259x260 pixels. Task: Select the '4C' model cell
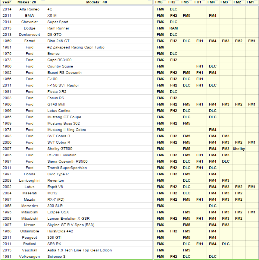pos(99,9)
